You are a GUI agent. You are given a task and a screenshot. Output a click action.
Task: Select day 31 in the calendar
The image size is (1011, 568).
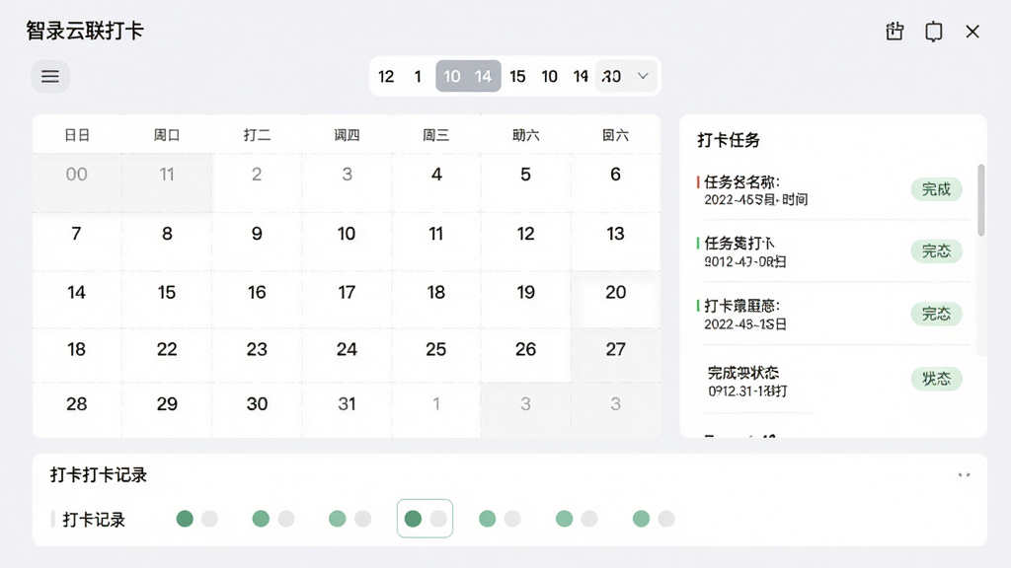click(347, 410)
